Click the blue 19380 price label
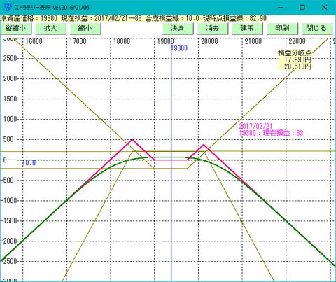 pos(179,48)
